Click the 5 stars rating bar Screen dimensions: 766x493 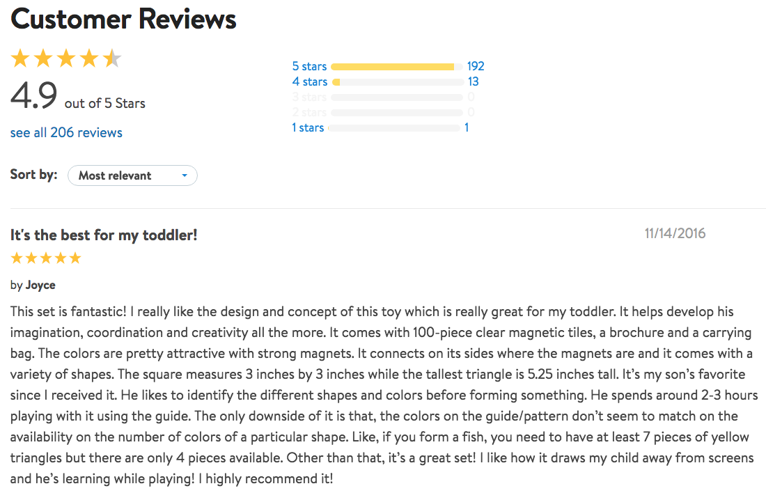(x=397, y=67)
